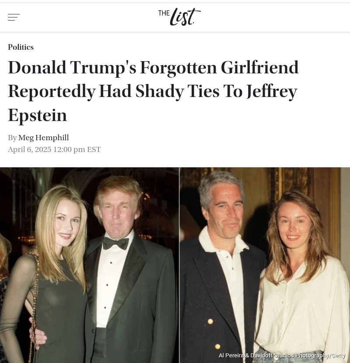The width and height of the screenshot is (350, 363).
Task: Click the chain purse strap in left photo
Action: click(34, 308)
